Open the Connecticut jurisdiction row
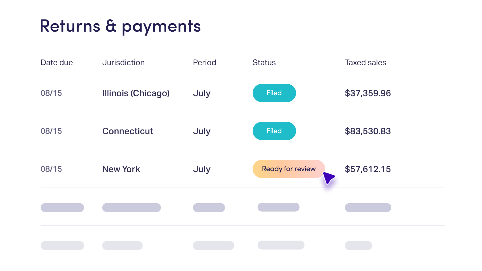The image size is (482, 271). pos(128,131)
